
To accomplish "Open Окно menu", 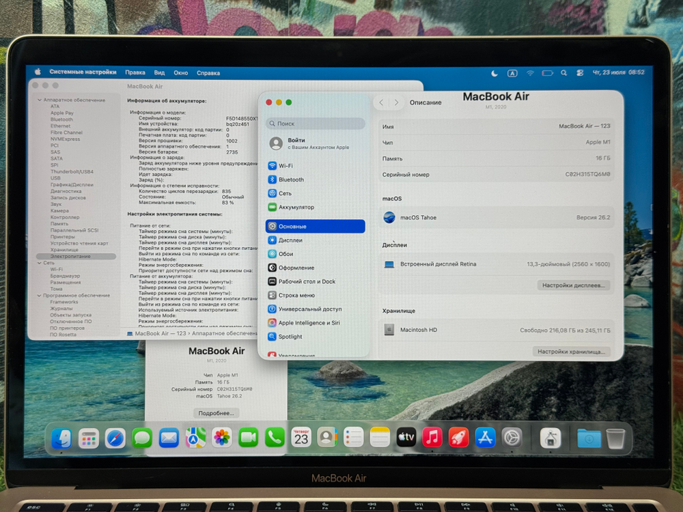I will tap(181, 73).
